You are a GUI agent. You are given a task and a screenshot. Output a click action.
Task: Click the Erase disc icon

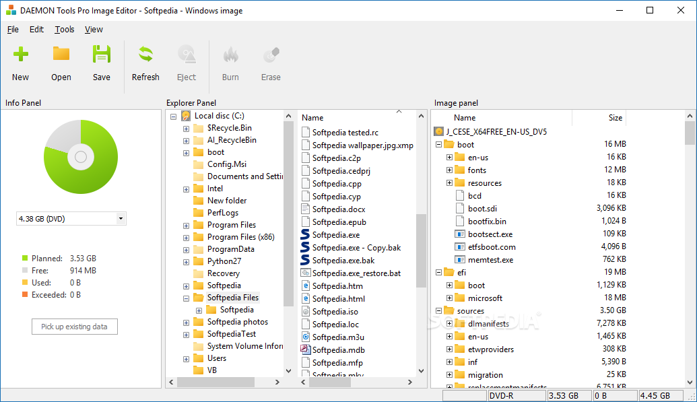click(x=271, y=55)
